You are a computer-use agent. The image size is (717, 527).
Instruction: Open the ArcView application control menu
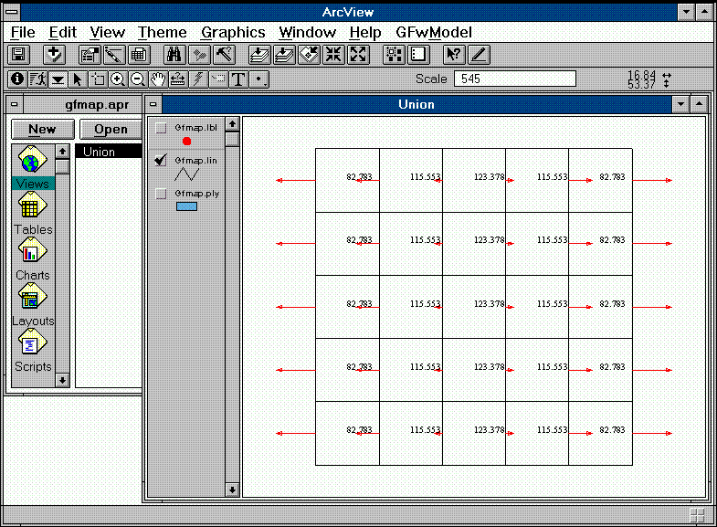click(11, 11)
